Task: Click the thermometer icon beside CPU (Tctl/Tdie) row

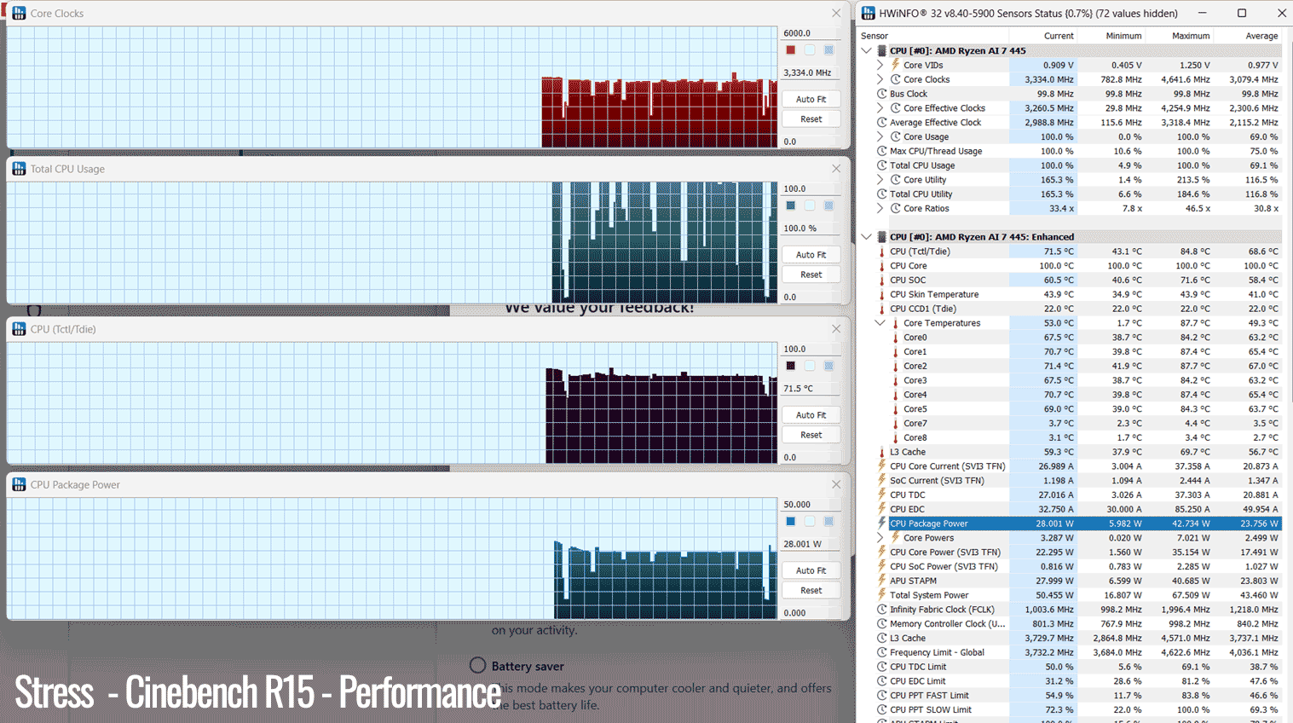Action: 882,252
